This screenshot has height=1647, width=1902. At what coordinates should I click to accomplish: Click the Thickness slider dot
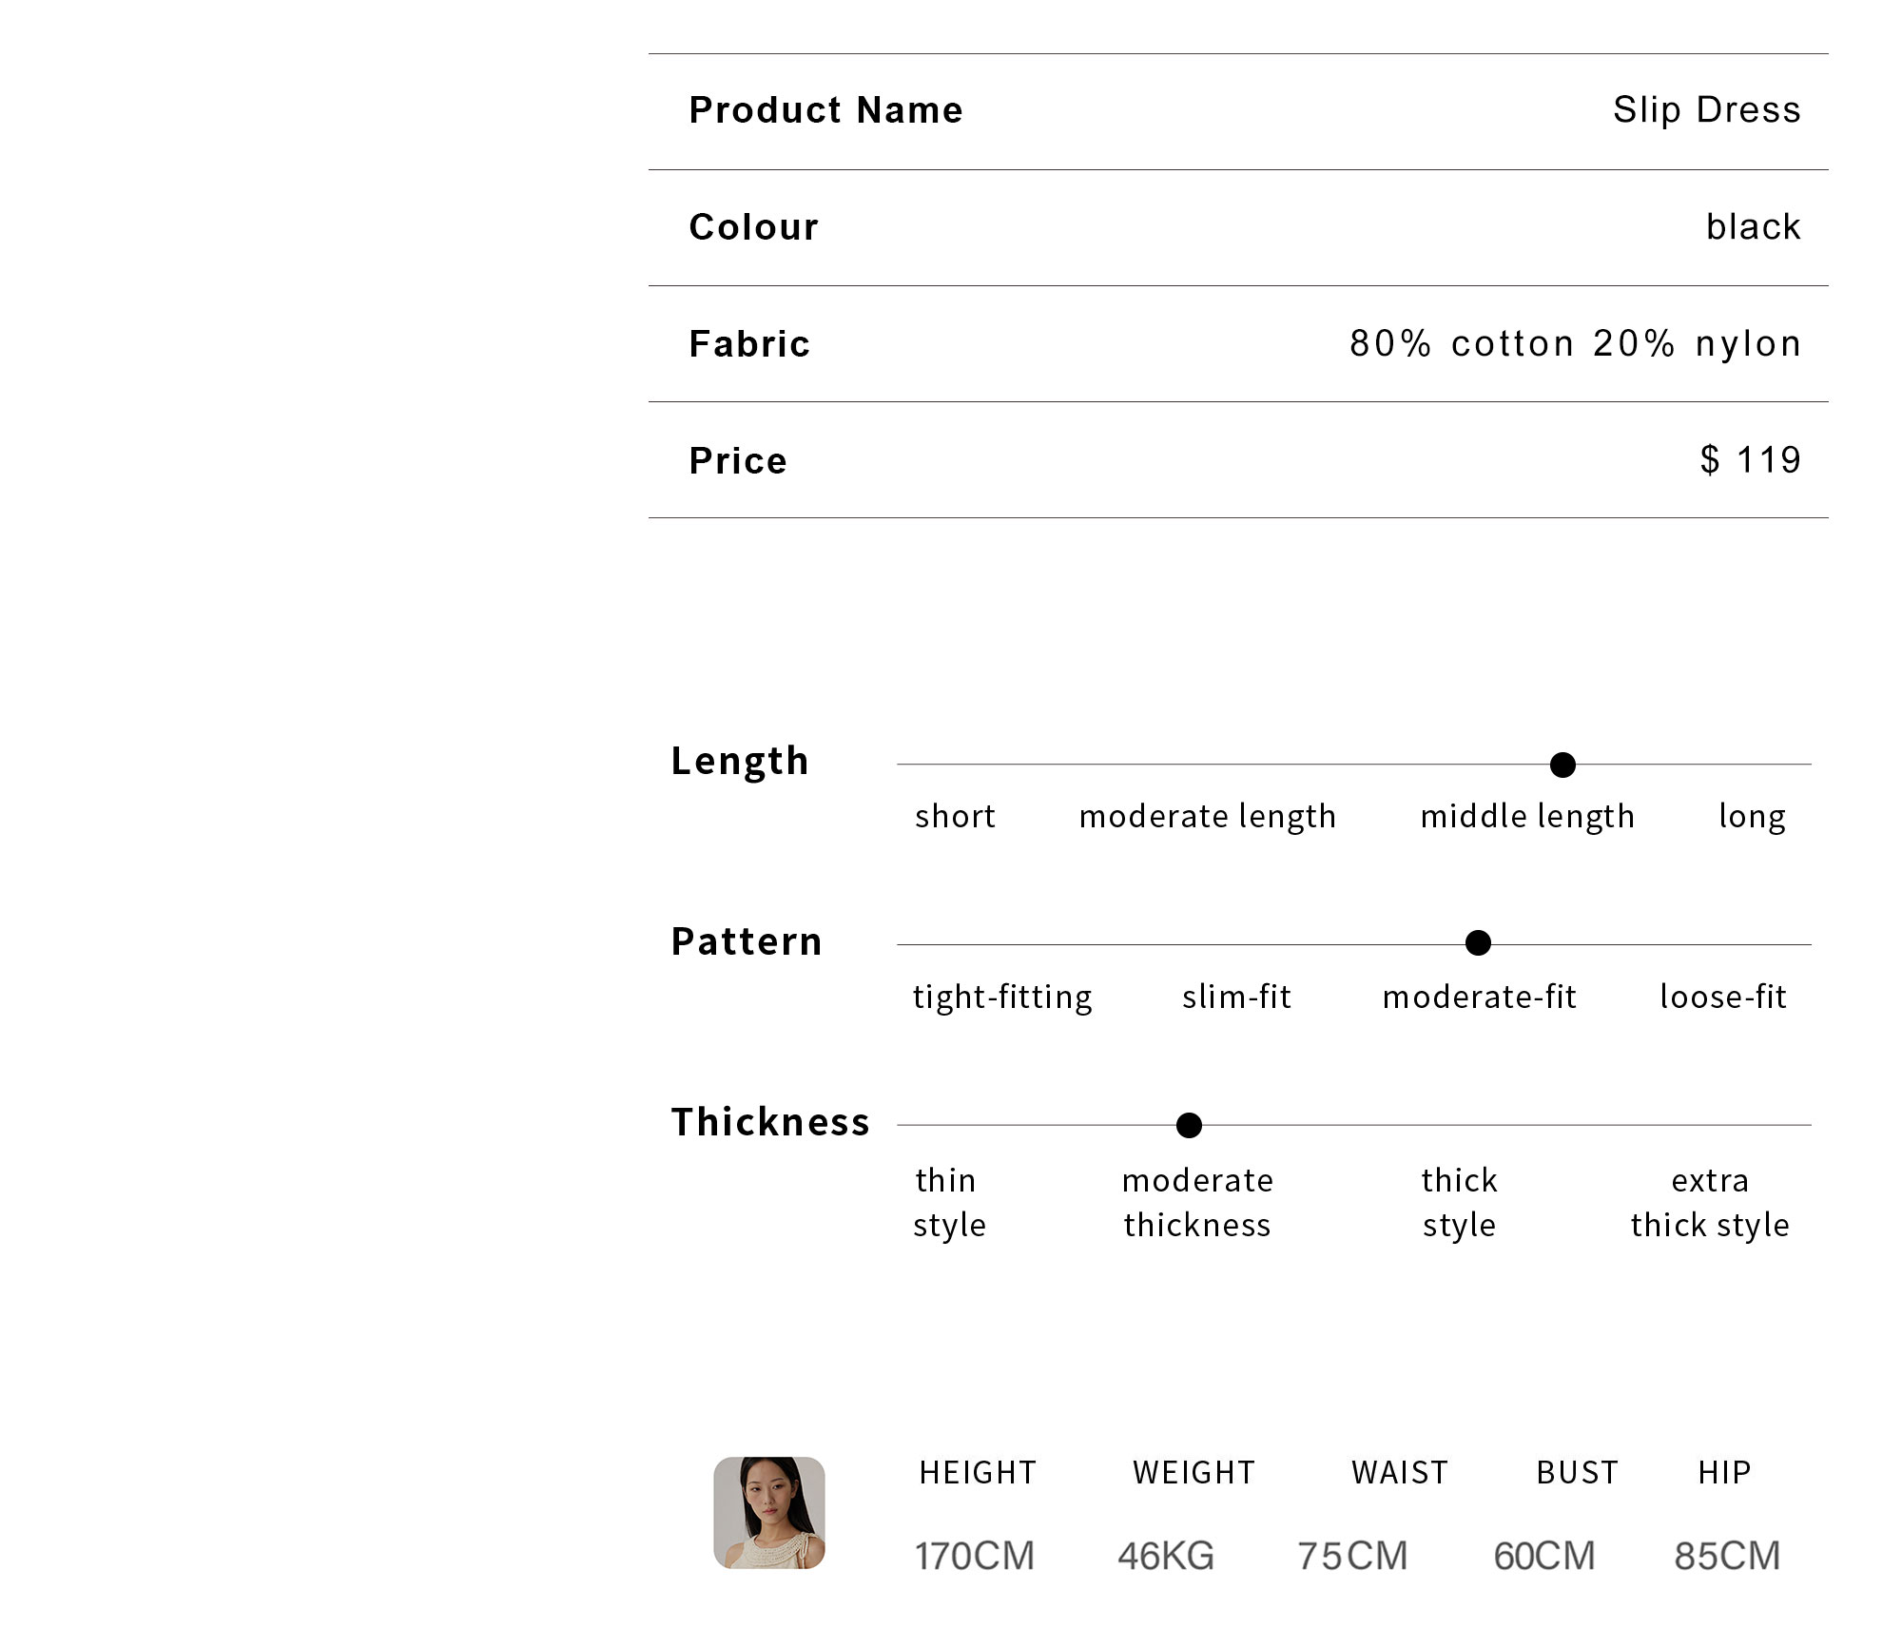pos(1189,1125)
